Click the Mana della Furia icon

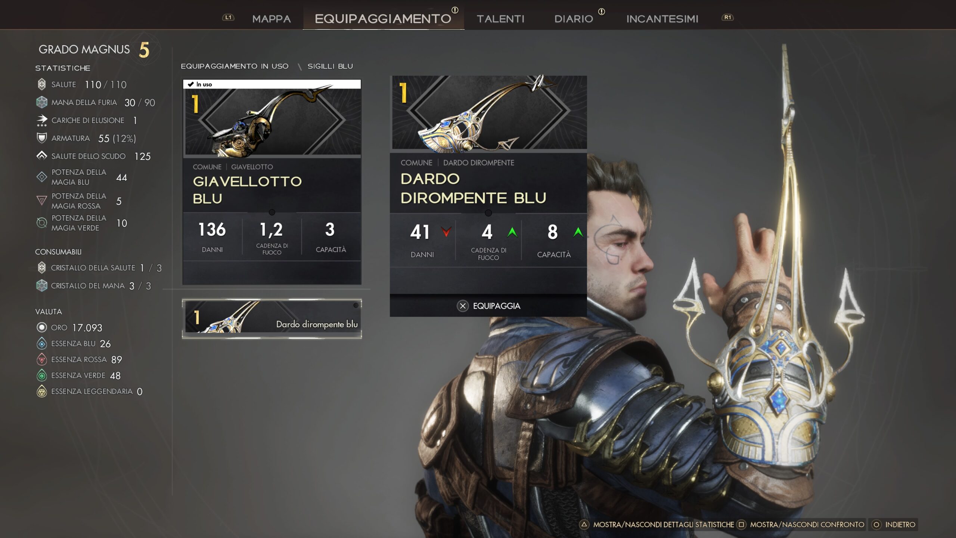[x=42, y=102]
